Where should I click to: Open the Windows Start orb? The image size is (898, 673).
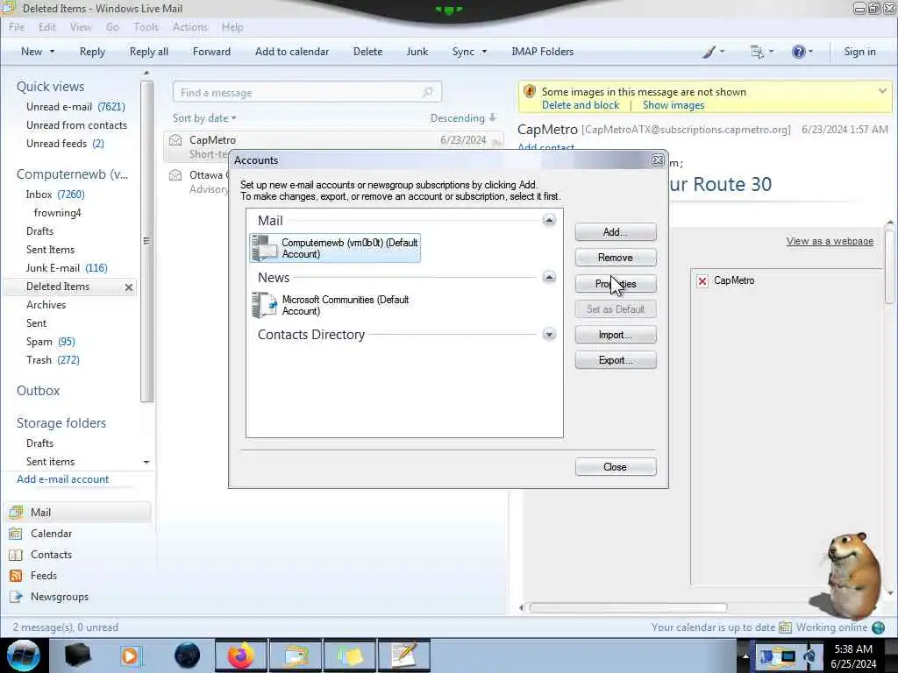click(23, 655)
